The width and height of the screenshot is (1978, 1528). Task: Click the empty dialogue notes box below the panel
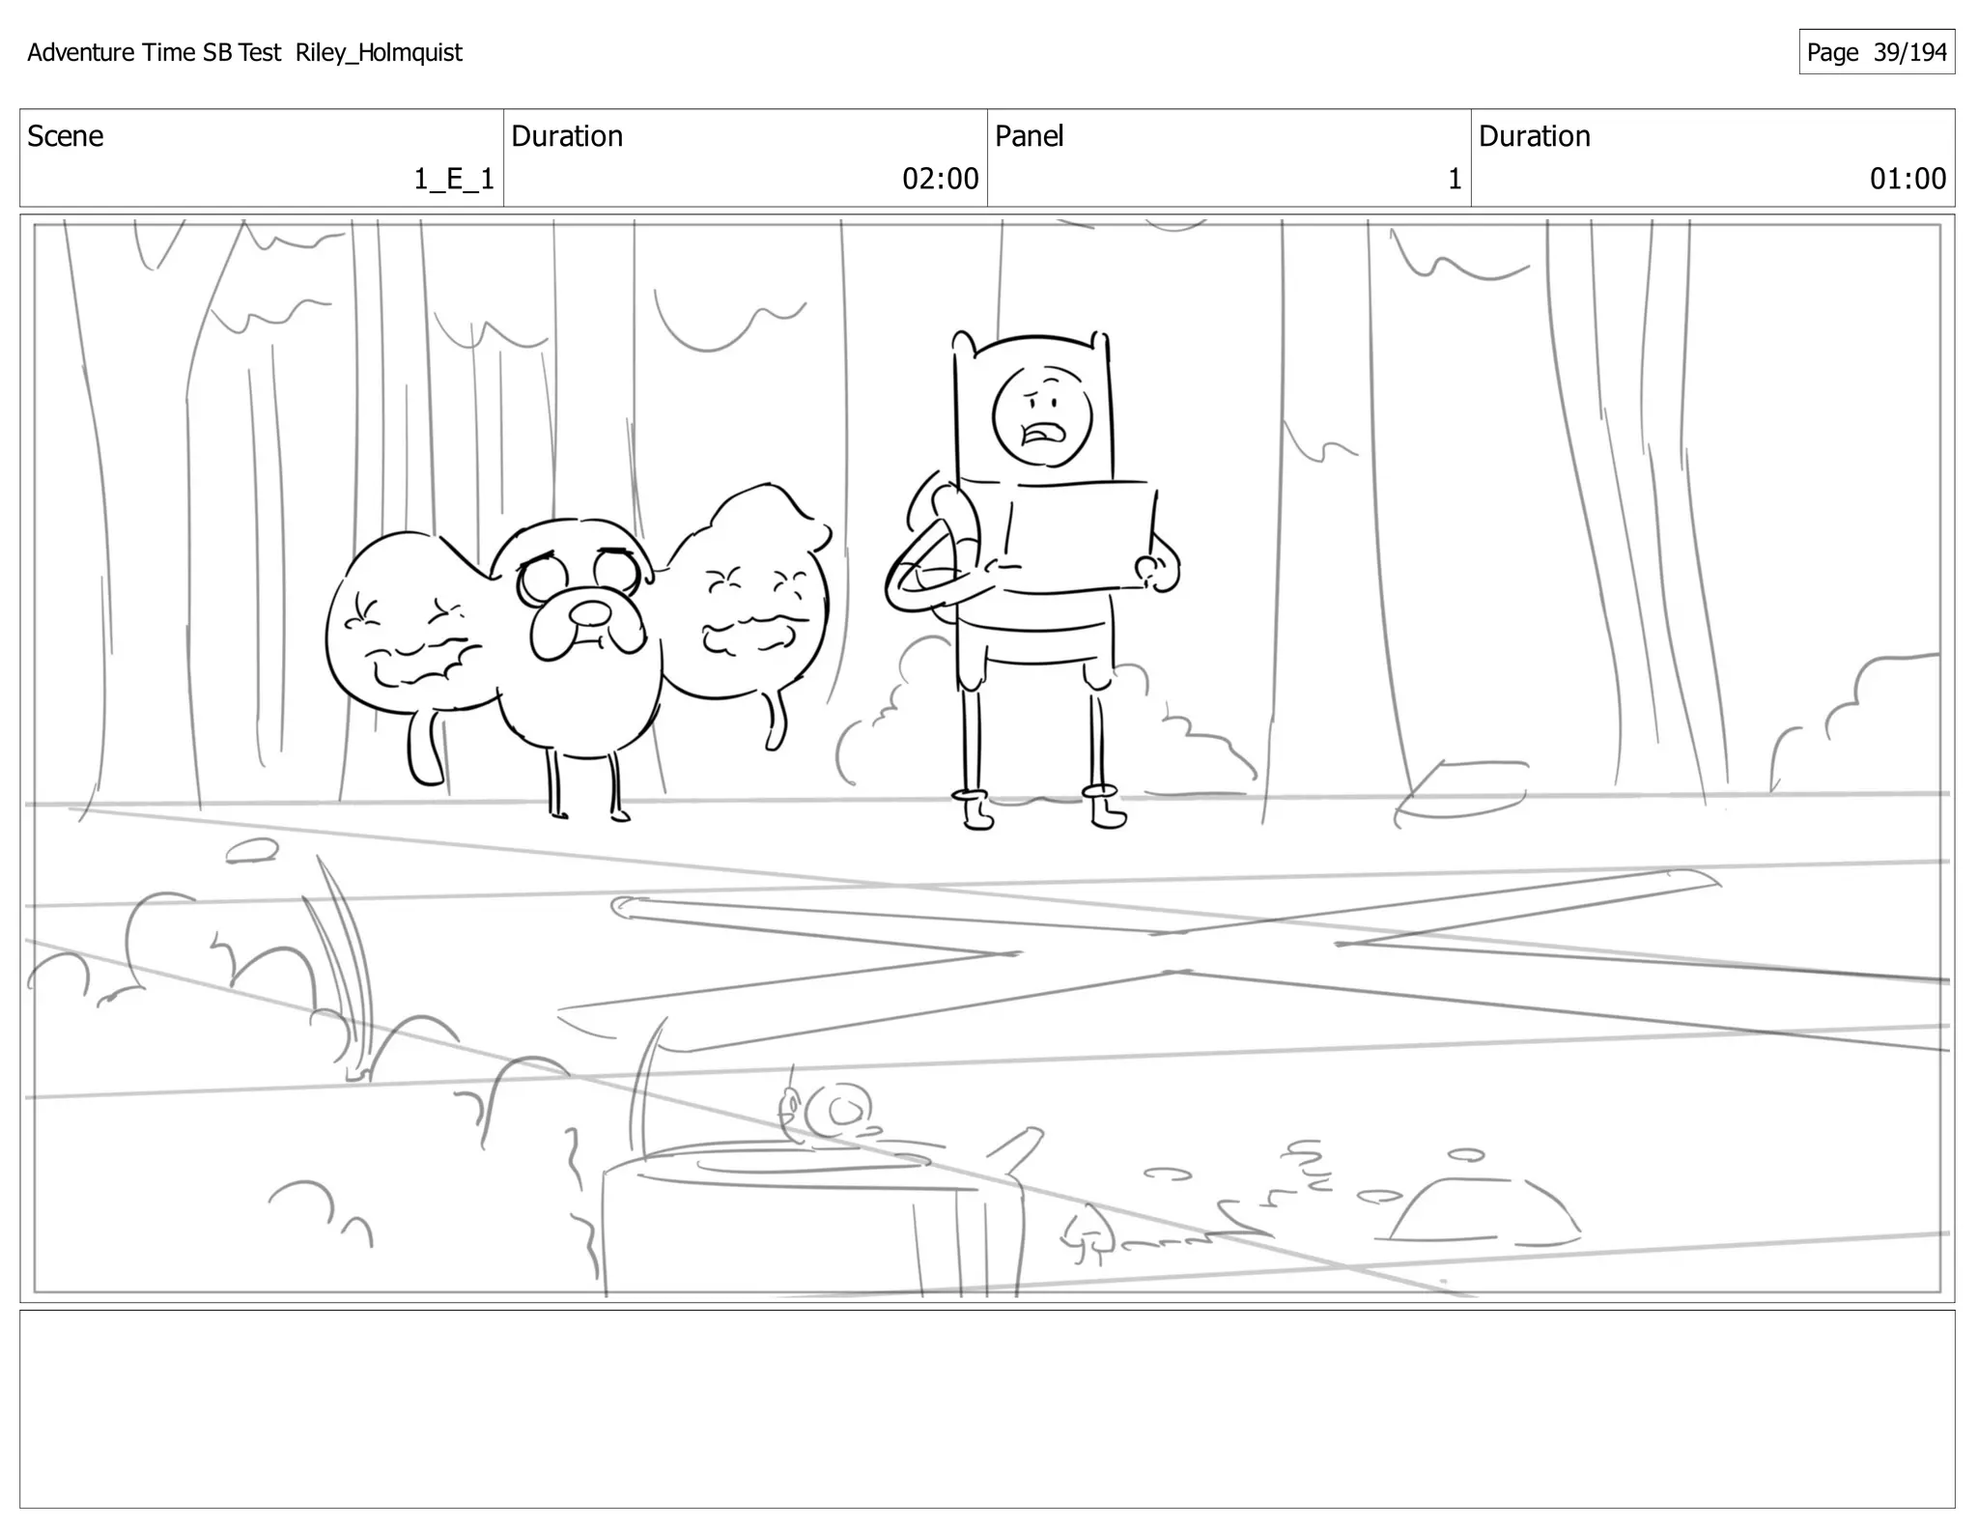(x=987, y=1409)
